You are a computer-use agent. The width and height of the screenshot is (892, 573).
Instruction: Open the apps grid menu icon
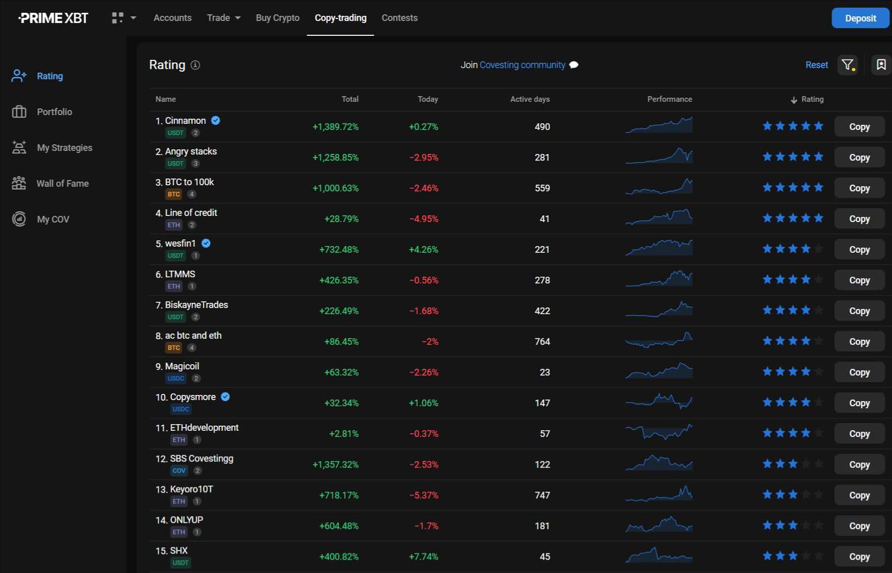click(118, 18)
